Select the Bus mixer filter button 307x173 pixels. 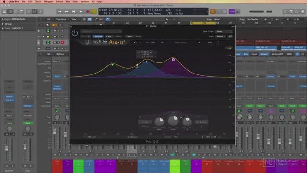(246, 54)
